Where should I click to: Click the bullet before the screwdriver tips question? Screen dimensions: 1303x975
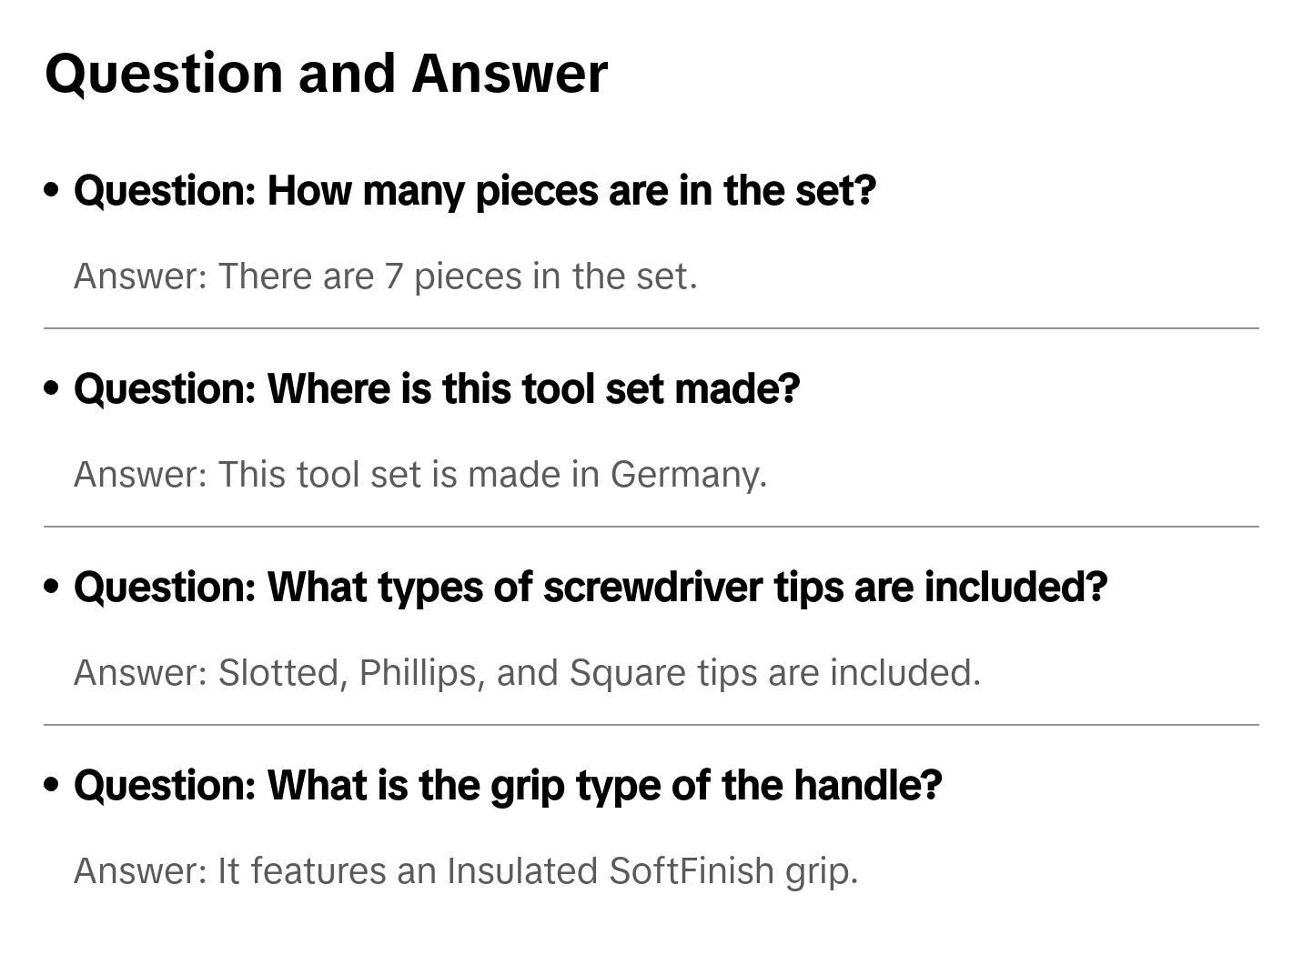point(52,587)
